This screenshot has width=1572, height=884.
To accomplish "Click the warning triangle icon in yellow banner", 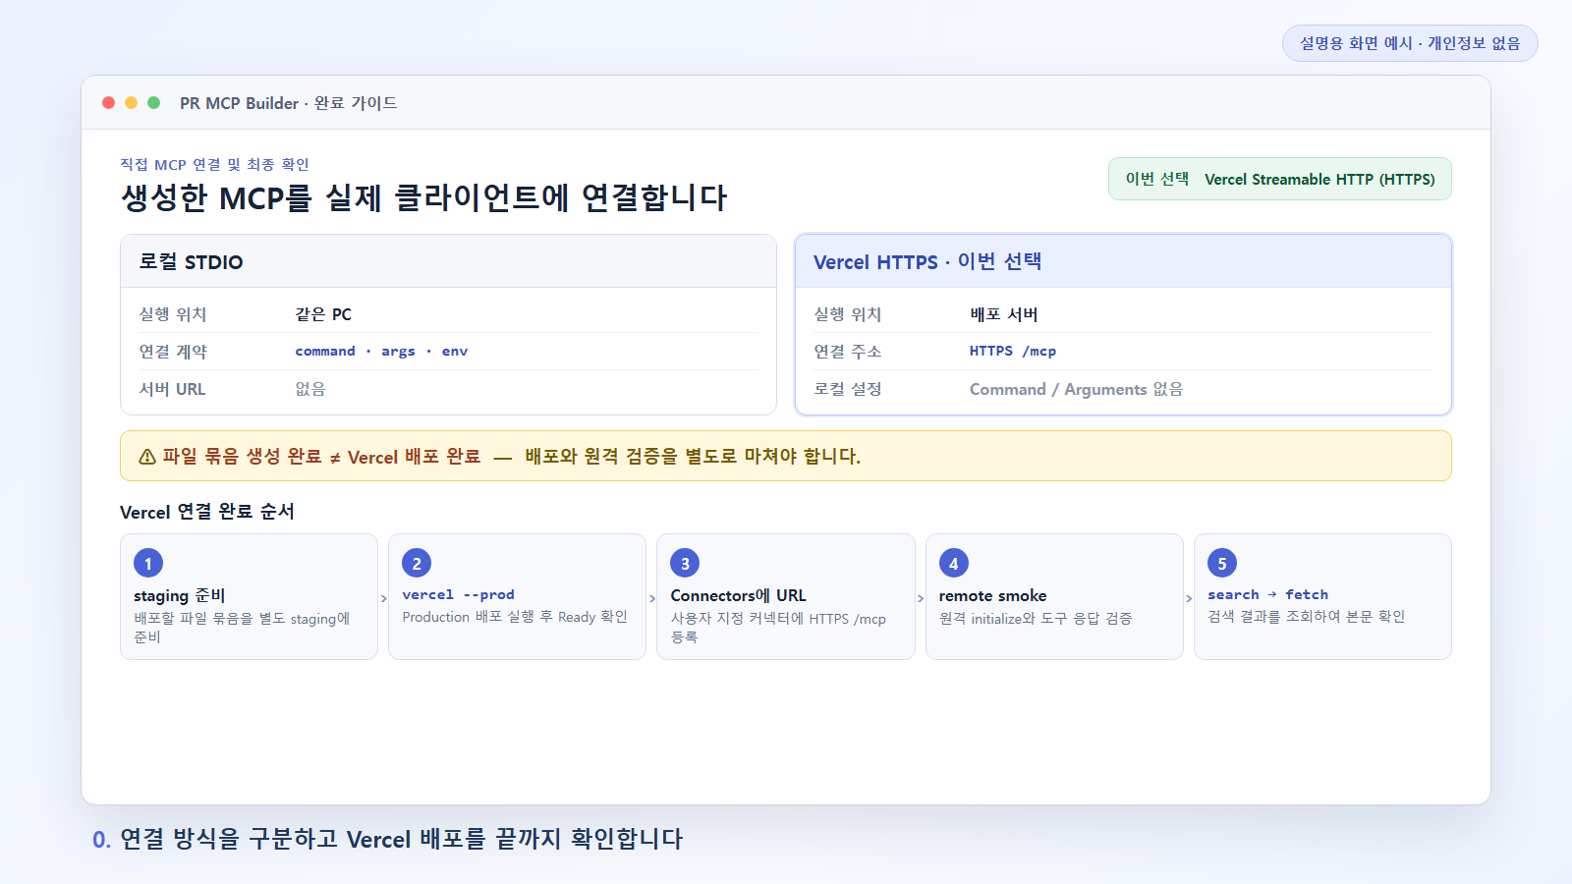I will click(147, 457).
